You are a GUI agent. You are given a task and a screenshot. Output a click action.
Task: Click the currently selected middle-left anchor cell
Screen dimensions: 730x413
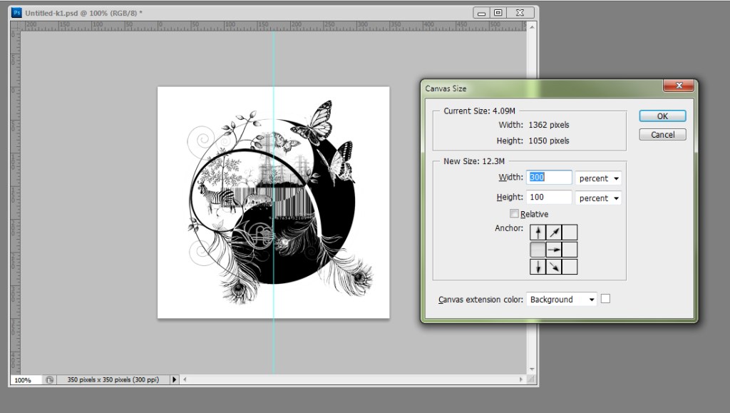tap(538, 250)
